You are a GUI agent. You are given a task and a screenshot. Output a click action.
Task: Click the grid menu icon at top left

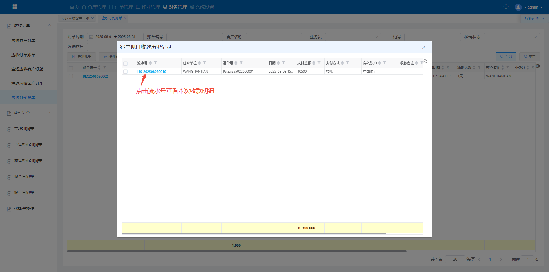[x=15, y=7]
